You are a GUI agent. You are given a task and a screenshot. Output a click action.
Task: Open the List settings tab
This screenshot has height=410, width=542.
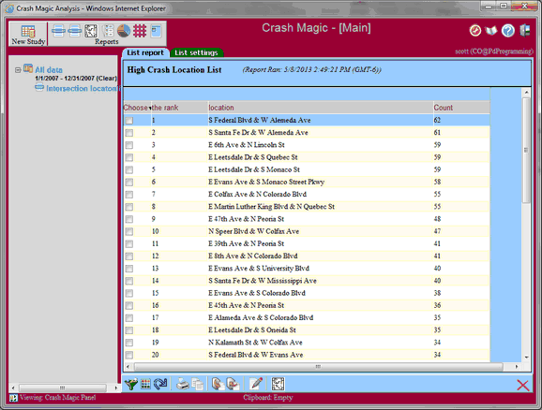(196, 52)
